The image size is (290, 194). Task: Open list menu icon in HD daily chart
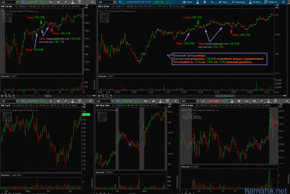90,101
